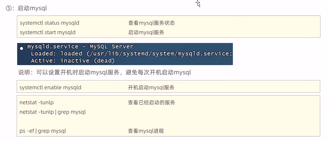The image size is (328, 141).
Task: Select the 查看已经启动的服务 description
Action: [151, 103]
